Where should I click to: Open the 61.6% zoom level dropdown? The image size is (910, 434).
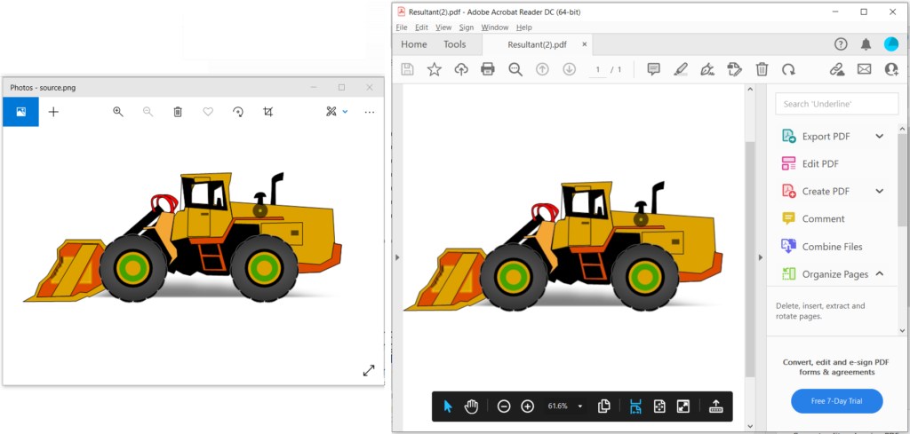[x=580, y=406]
